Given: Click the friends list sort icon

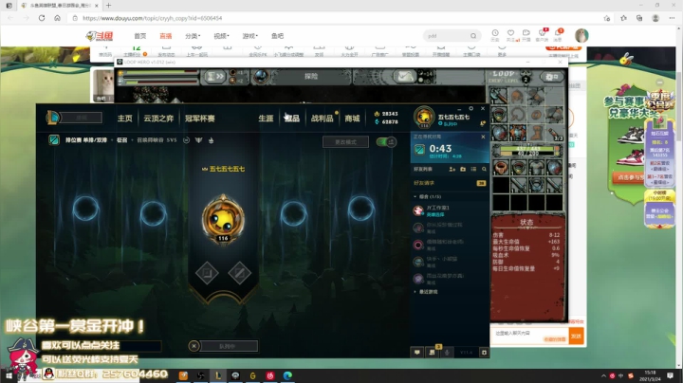Looking at the screenshot, I should click(473, 169).
